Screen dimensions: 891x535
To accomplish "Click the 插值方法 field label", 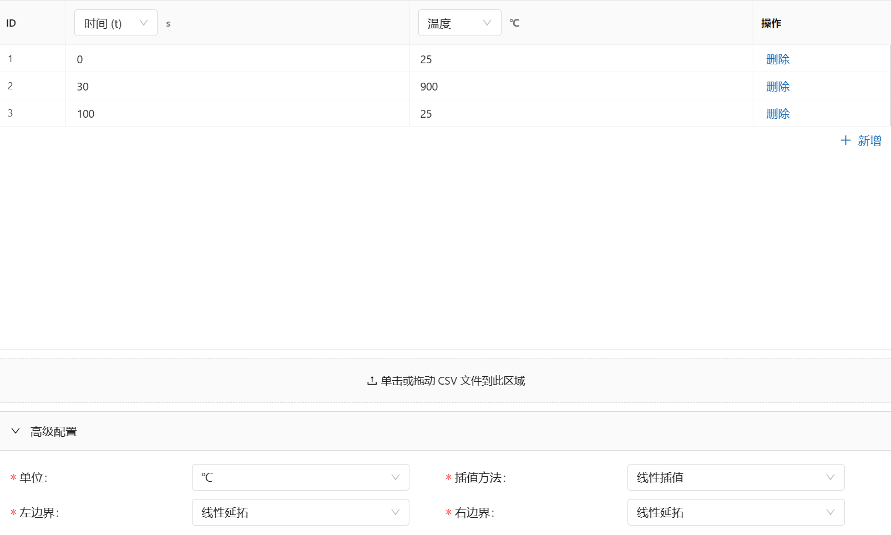I will click(x=480, y=477).
